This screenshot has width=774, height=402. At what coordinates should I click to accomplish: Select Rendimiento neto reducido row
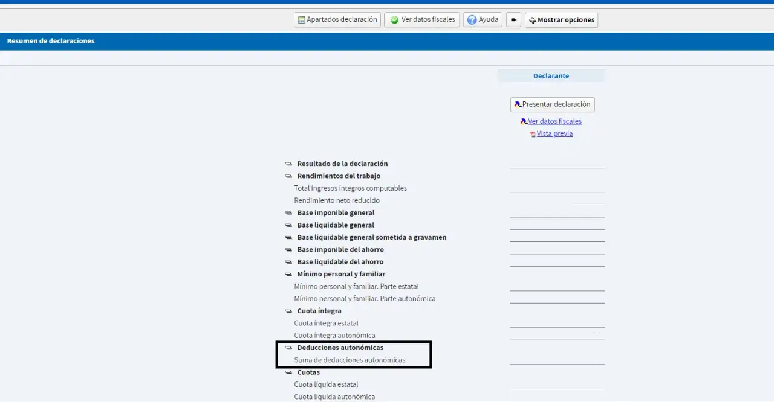coord(337,200)
